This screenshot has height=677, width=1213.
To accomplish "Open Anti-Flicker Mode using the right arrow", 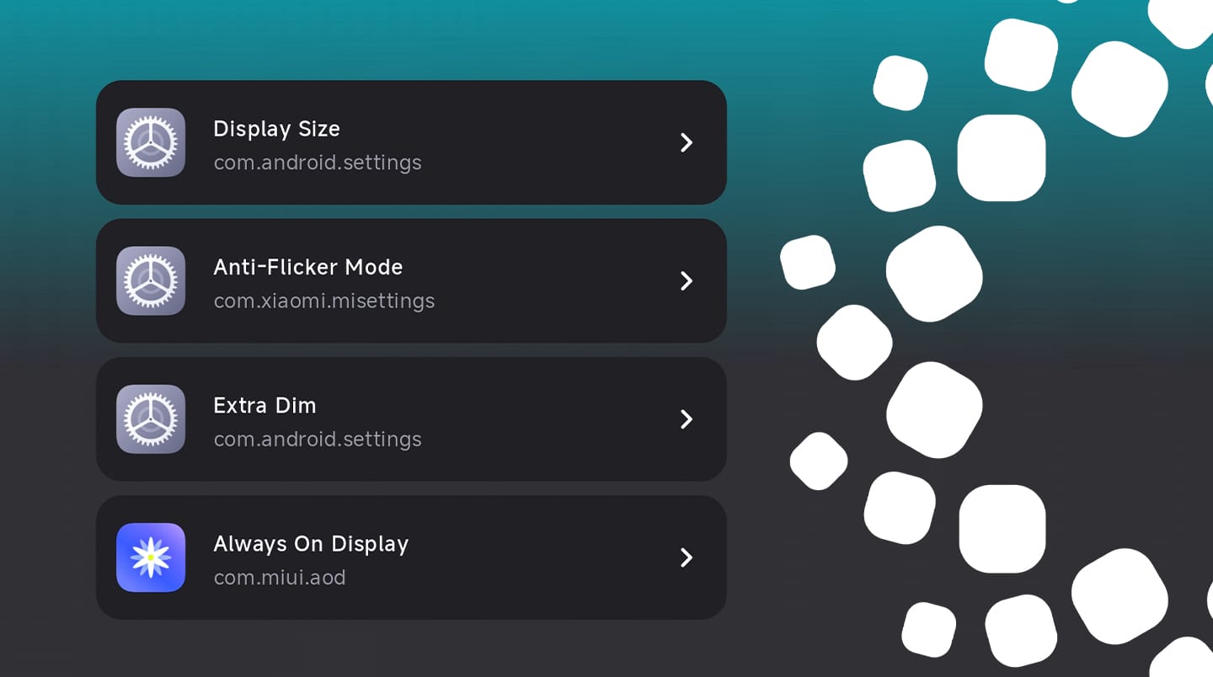I will tap(686, 280).
